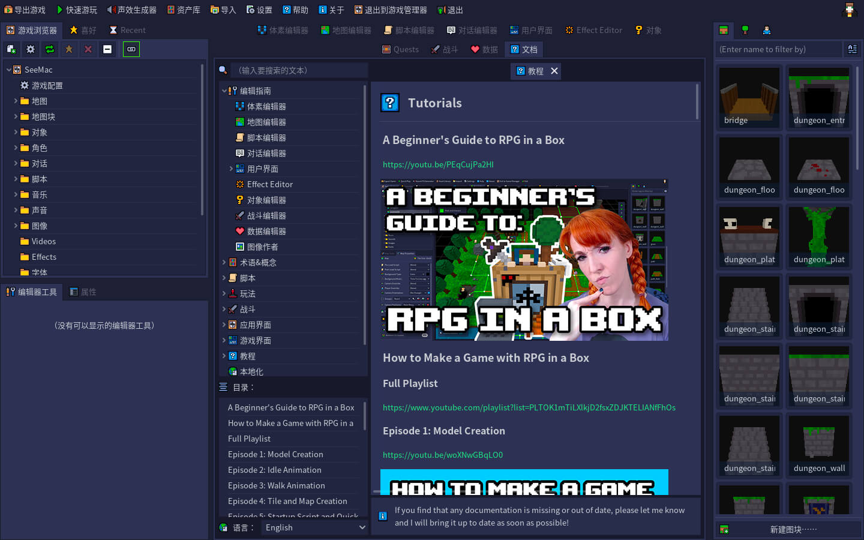Expand the 对象 folder

16,132
